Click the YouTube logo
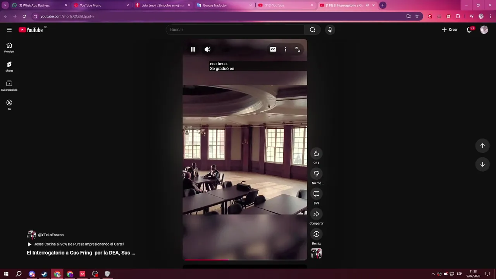 pyautogui.click(x=31, y=30)
